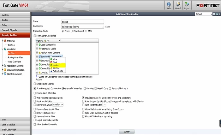Viewport: 221px width, 135px height.
Task: Toggle Provide Details for Blocked HTTP Errors
Action: click(x=83, y=97)
